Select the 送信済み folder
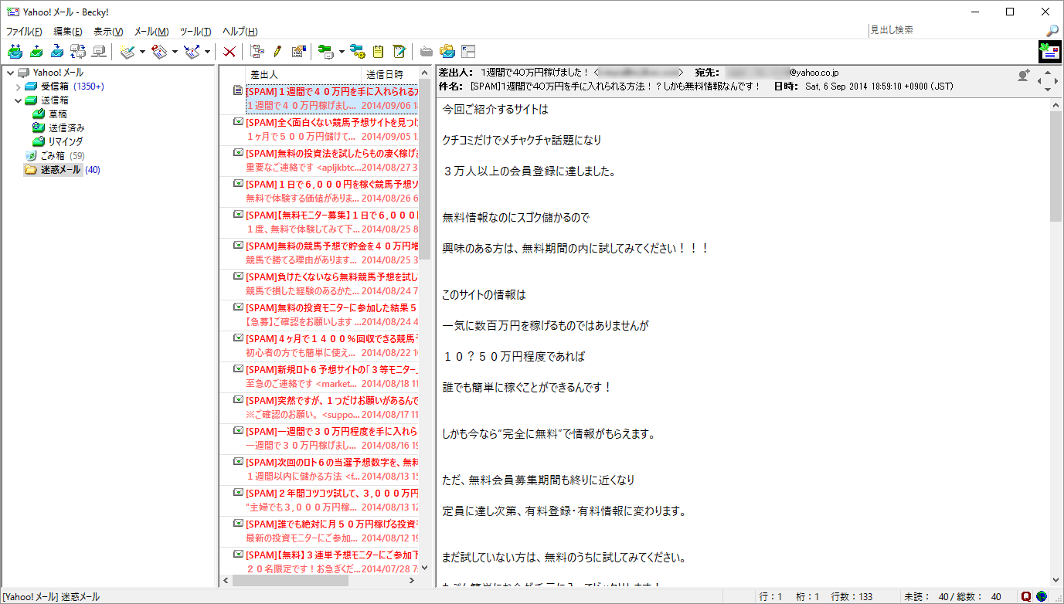 (66, 128)
